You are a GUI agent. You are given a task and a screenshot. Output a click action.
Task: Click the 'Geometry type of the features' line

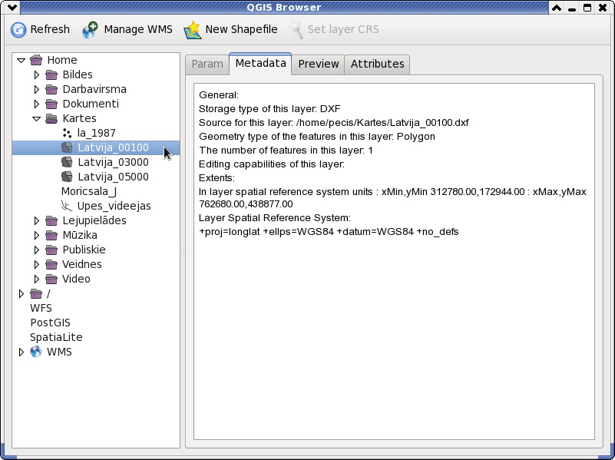(317, 137)
